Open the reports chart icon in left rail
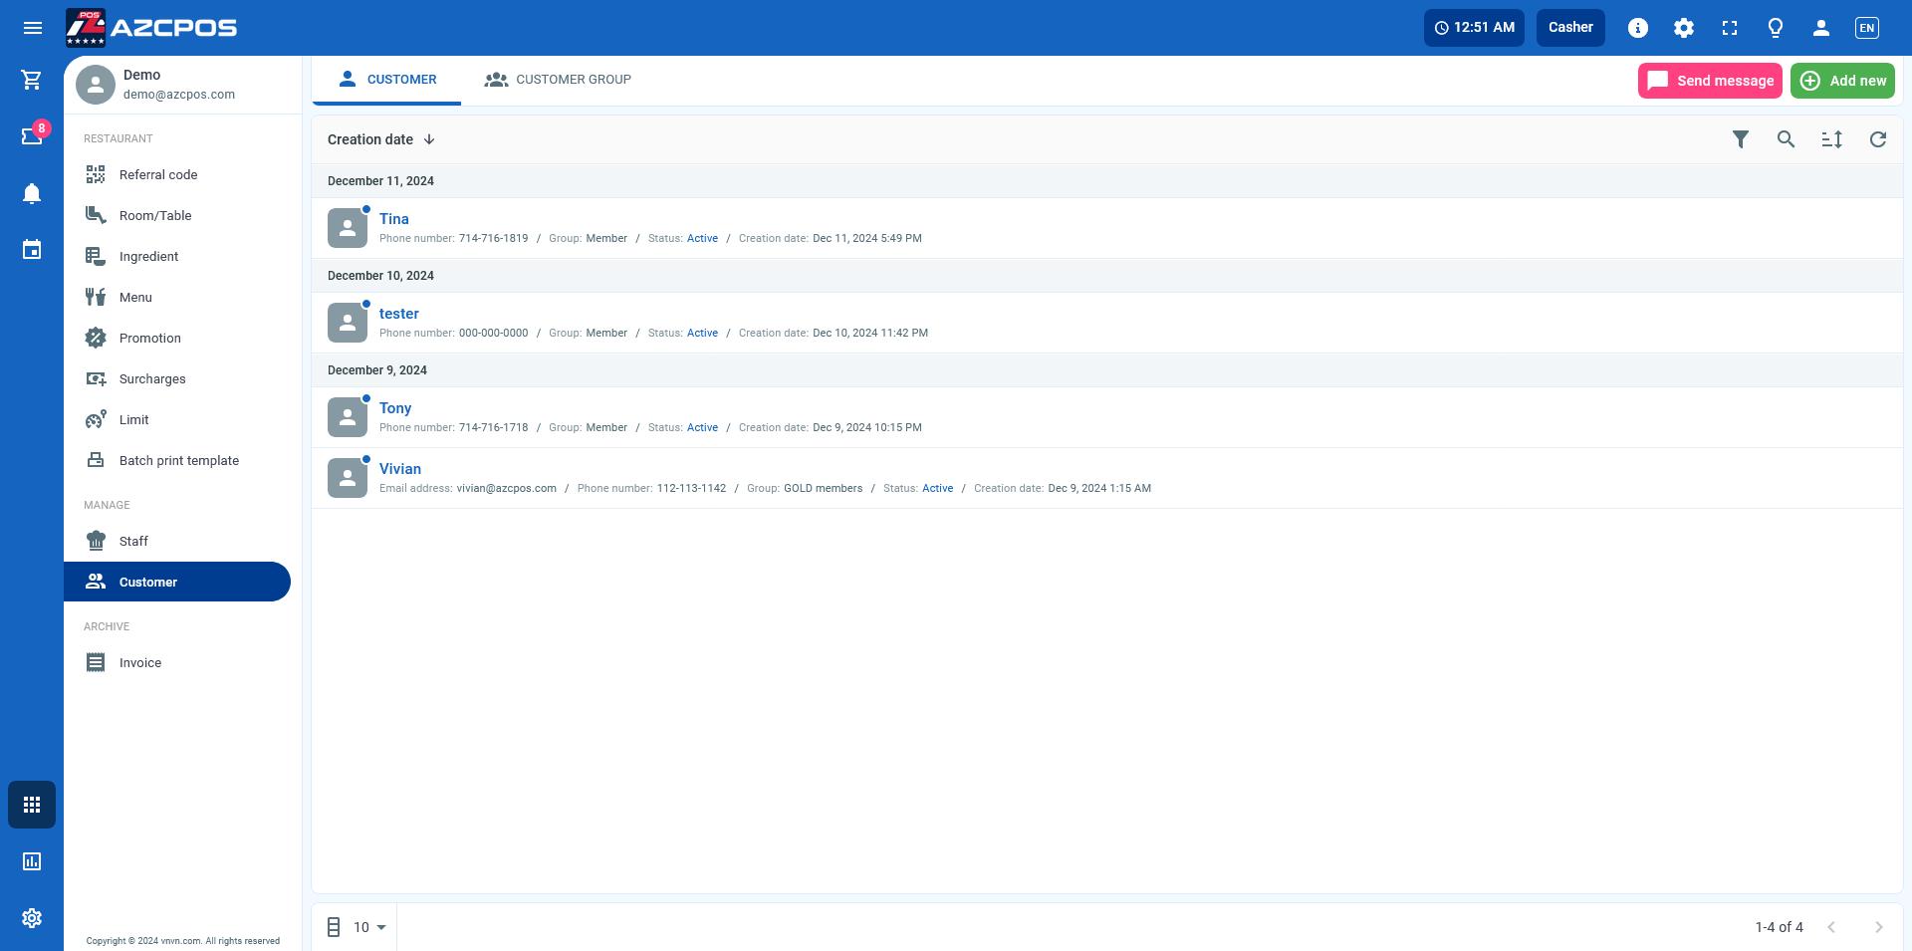The image size is (1912, 951). pyautogui.click(x=32, y=861)
